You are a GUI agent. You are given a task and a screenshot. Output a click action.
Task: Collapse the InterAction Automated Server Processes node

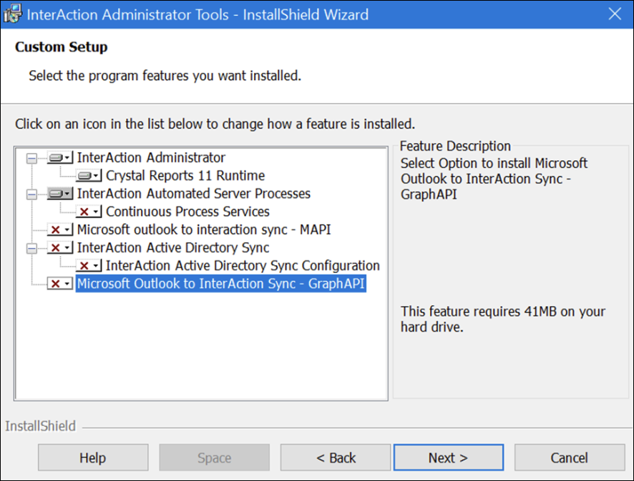pyautogui.click(x=31, y=194)
